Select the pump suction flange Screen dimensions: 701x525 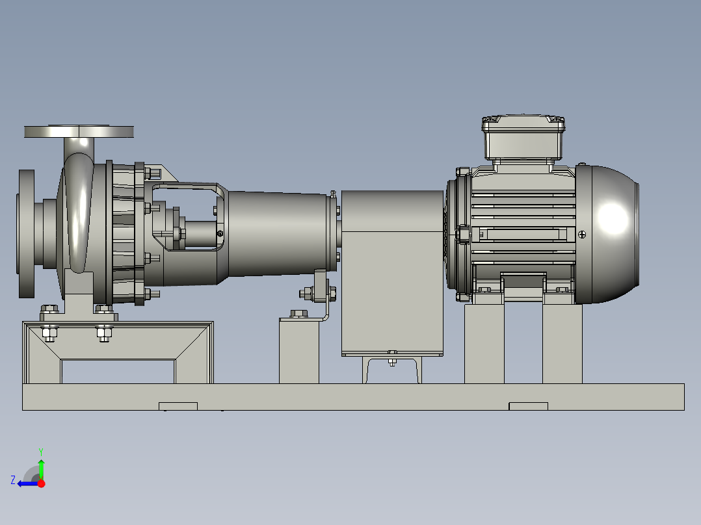27,234
